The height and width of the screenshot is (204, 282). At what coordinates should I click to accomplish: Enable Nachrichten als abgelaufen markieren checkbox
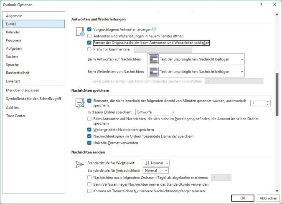pos(89,177)
